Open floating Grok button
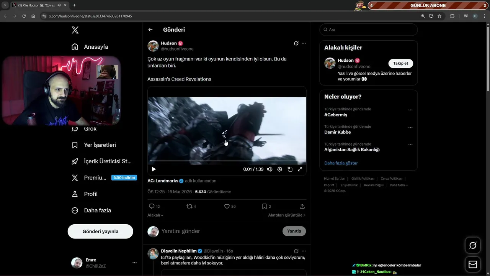This screenshot has height=276, width=490. [473, 245]
